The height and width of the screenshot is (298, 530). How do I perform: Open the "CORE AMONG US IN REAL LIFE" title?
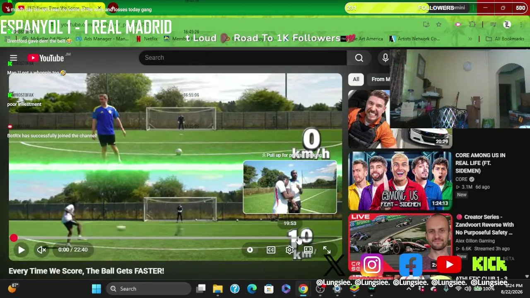click(480, 163)
